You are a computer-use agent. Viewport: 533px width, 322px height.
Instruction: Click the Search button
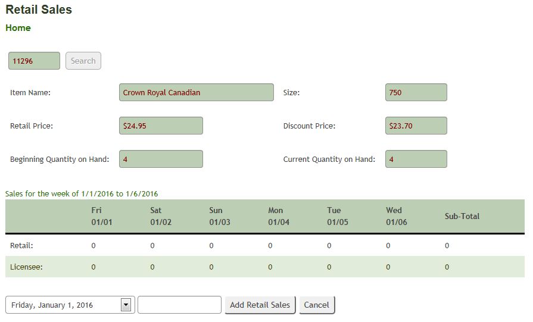pyautogui.click(x=83, y=61)
